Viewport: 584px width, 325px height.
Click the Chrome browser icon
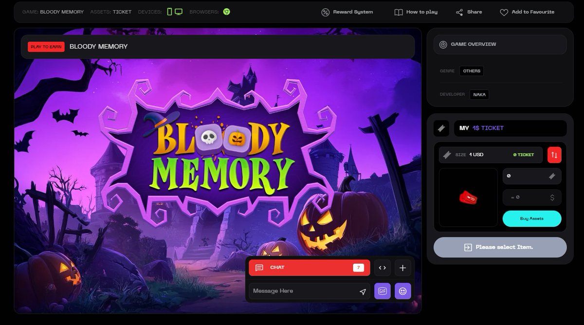pyautogui.click(x=226, y=12)
